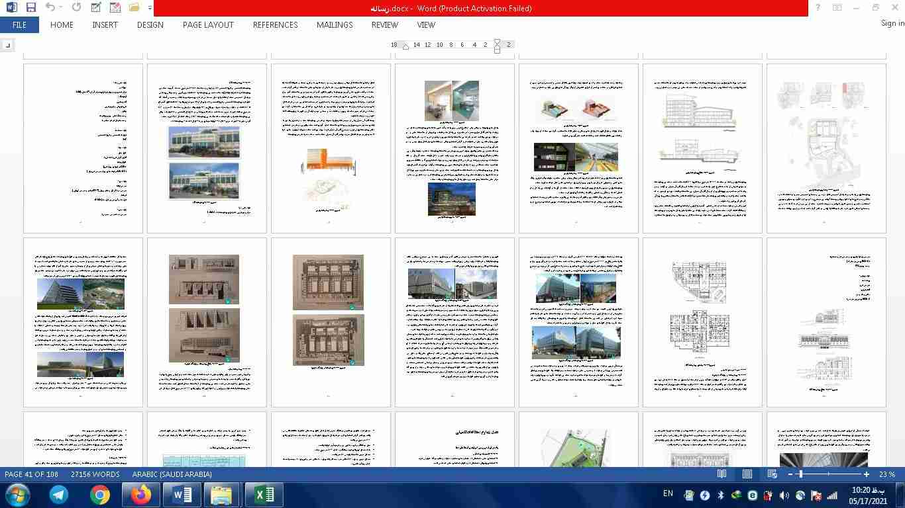The width and height of the screenshot is (905, 508).
Task: Launch Google Chrome from taskbar
Action: point(100,495)
